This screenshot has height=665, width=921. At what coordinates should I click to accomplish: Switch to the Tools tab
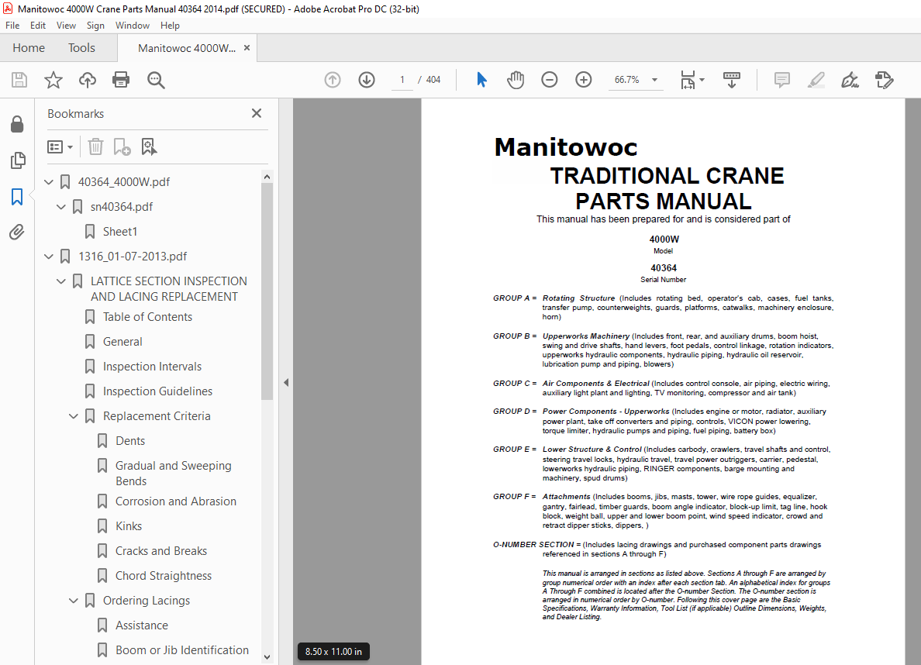click(x=81, y=47)
